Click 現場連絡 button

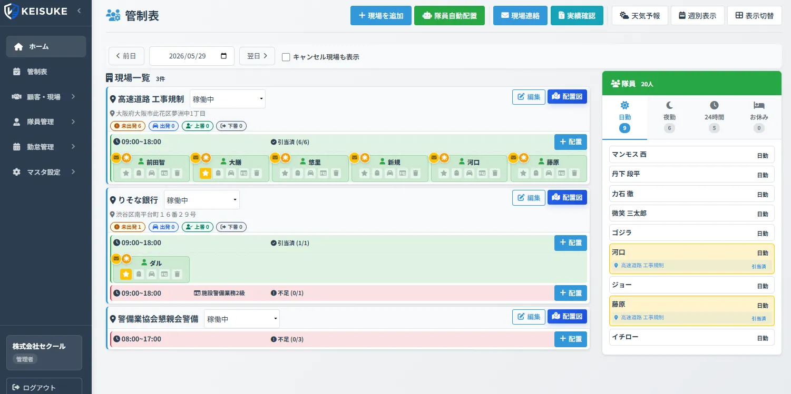click(x=520, y=15)
